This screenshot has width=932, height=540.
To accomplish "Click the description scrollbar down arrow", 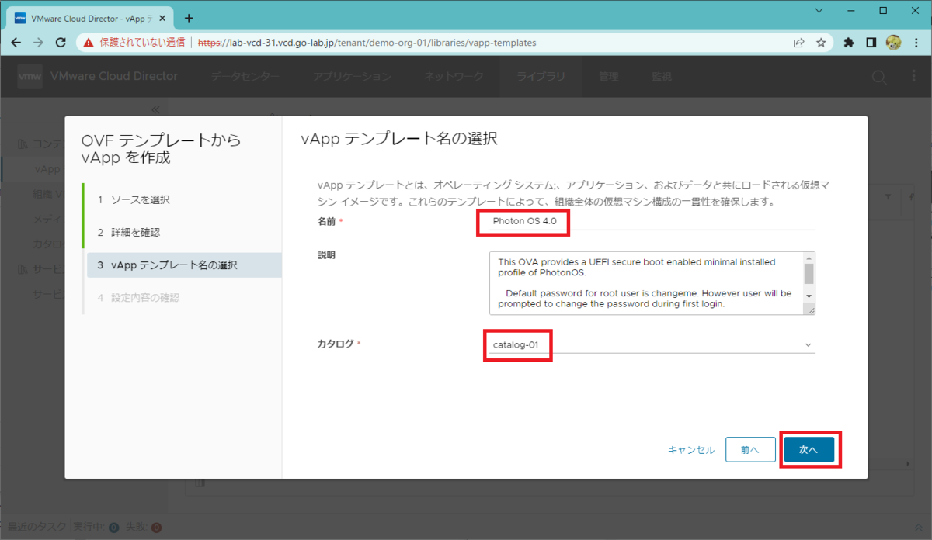I will coord(809,296).
